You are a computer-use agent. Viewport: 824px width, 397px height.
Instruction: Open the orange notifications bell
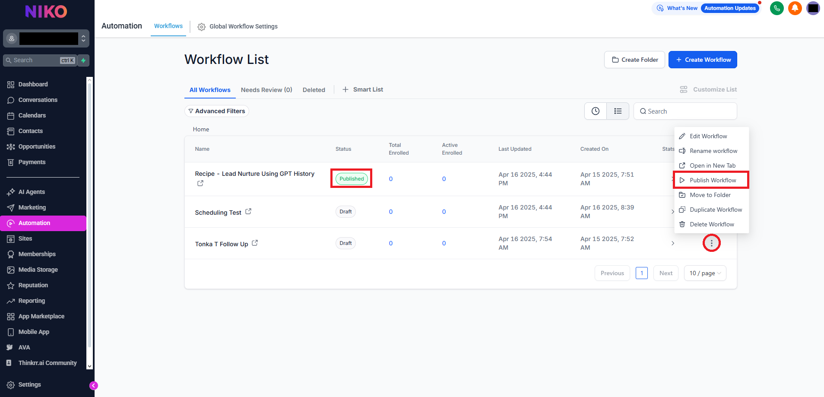click(x=795, y=8)
